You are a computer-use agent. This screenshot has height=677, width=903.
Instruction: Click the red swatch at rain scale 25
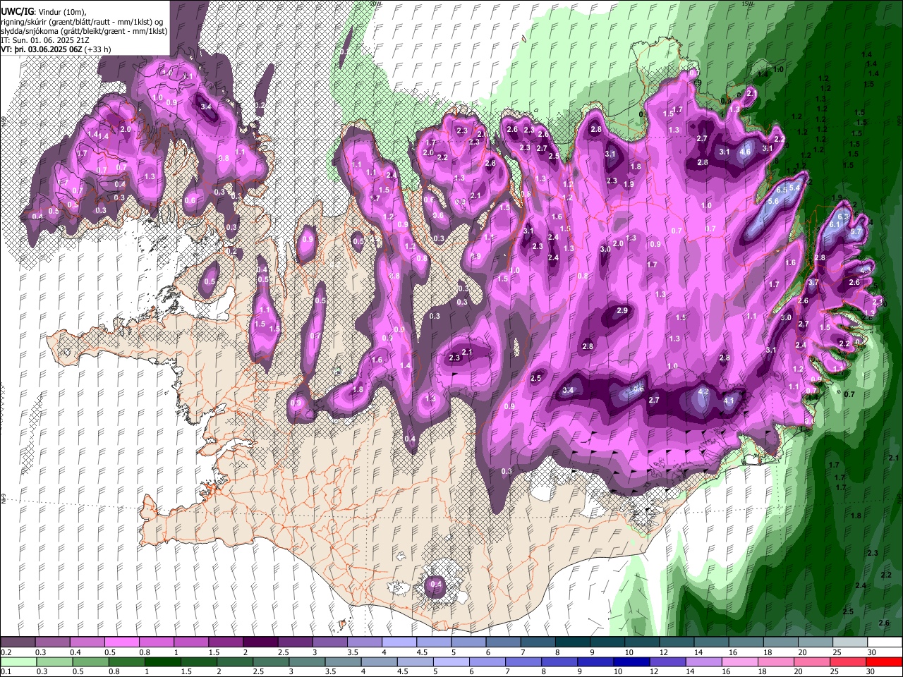(847, 661)
